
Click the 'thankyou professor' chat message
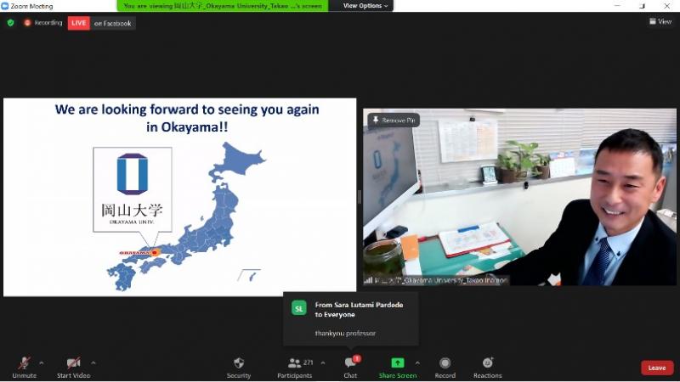pos(345,333)
